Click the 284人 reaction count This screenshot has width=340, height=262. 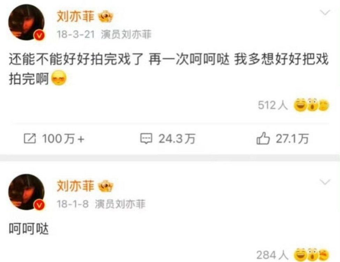coord(272,255)
